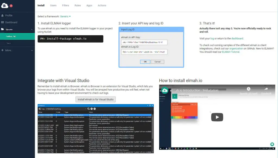Open the Rules tab
Screen dimensions: 278x158
point(78,5)
